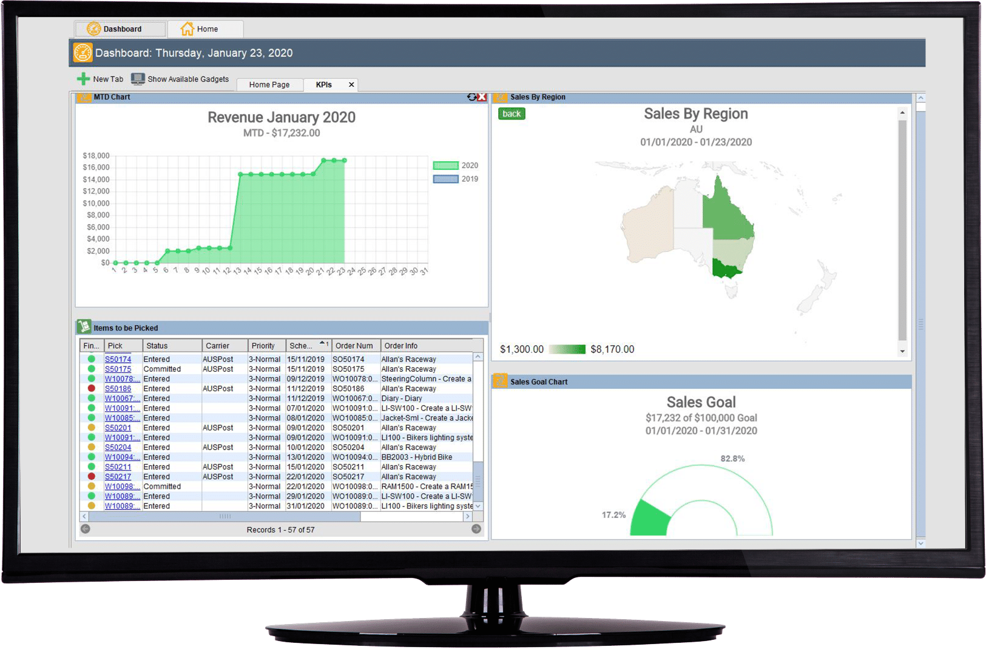Click the Sales Goal Chart gadget header icon
Screen dimensions: 986x655
[501, 381]
